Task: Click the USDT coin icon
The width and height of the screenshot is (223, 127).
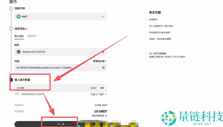Action: [19, 17]
